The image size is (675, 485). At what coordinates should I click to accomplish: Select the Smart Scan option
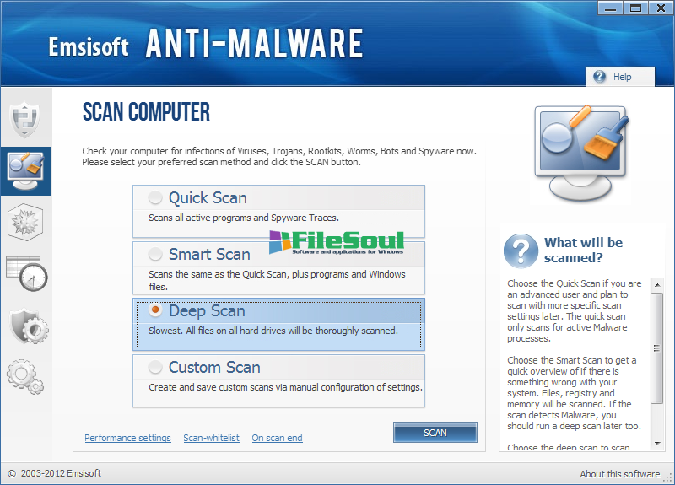[x=155, y=255]
